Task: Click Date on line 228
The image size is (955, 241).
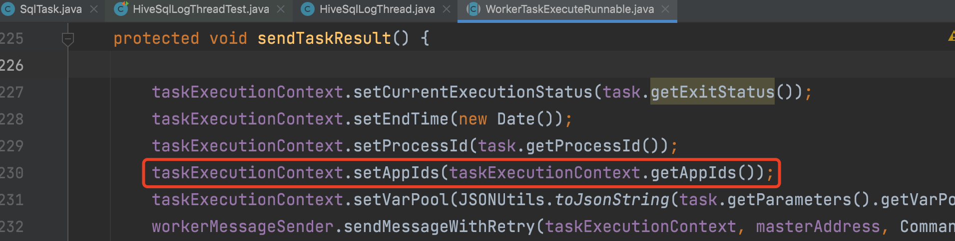Action: (x=516, y=119)
